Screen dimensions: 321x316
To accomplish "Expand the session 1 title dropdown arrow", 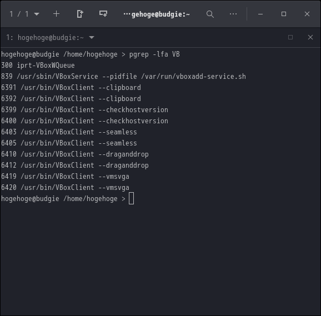I will pyautogui.click(x=92, y=37).
